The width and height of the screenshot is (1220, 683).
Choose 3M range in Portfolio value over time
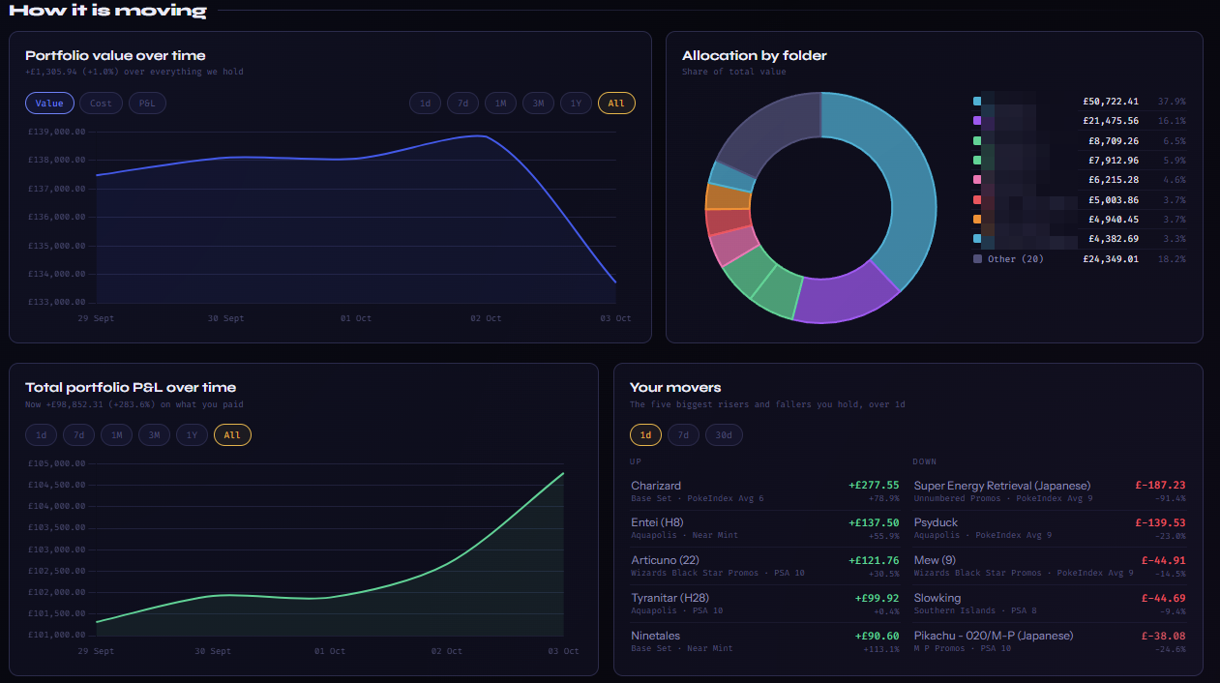(x=538, y=104)
